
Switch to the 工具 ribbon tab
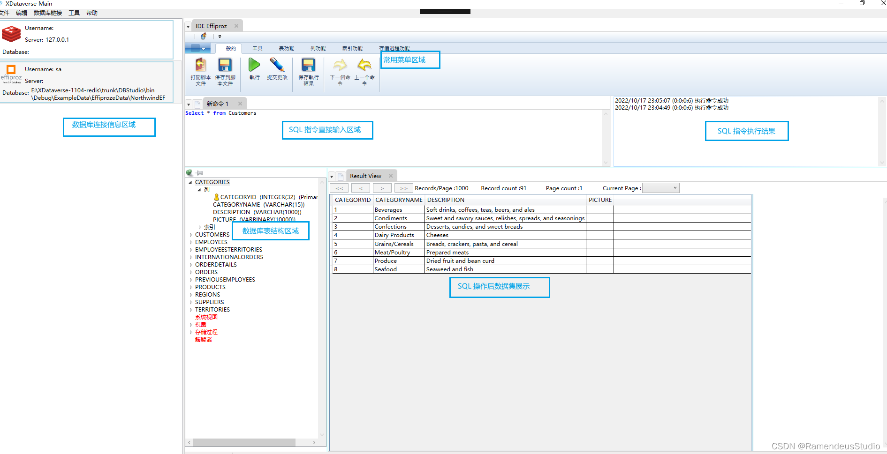[x=258, y=48]
